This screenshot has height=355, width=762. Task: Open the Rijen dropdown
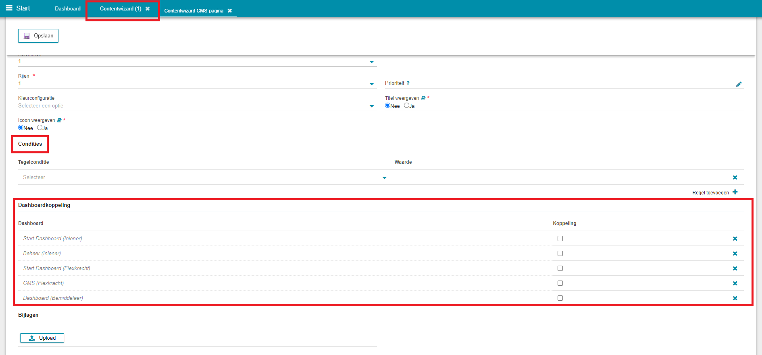[371, 84]
